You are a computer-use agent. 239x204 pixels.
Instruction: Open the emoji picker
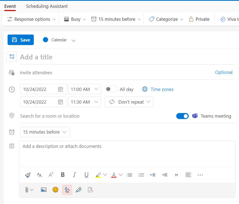tap(55, 190)
